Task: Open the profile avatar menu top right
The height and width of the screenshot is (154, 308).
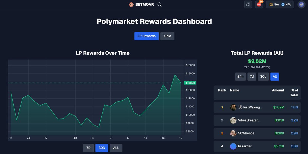Action: (301, 4)
